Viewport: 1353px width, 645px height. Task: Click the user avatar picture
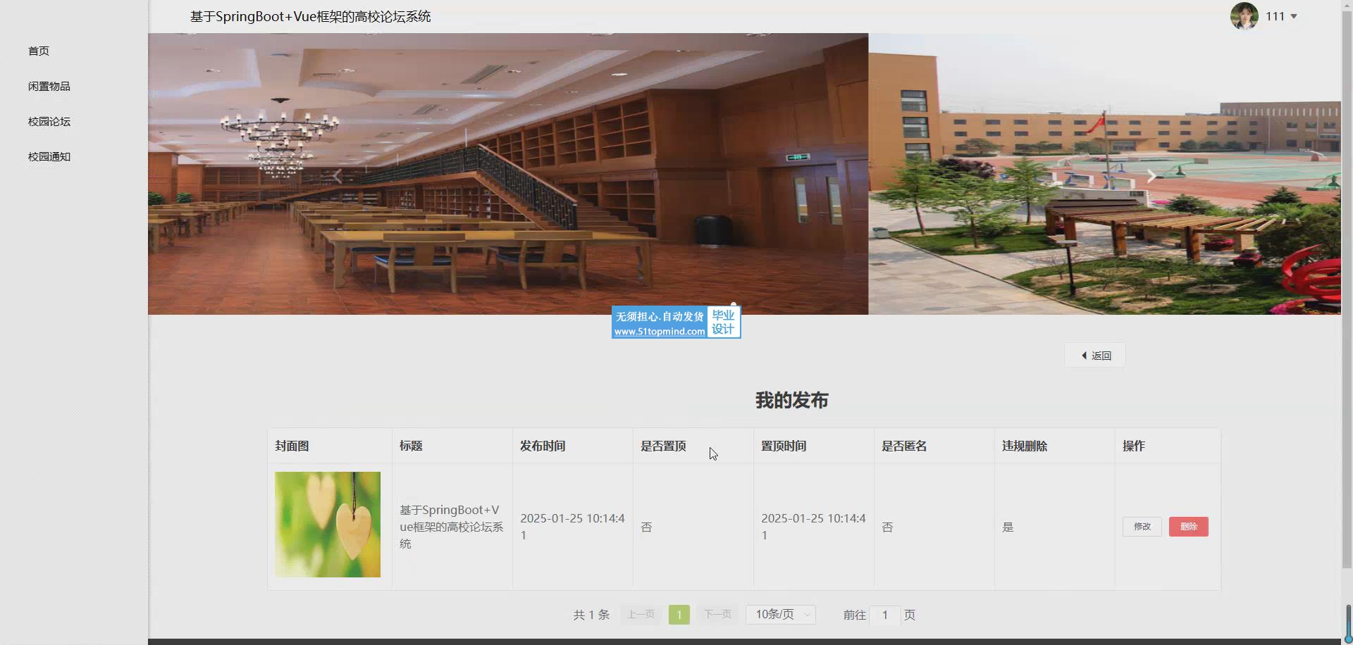click(1244, 16)
